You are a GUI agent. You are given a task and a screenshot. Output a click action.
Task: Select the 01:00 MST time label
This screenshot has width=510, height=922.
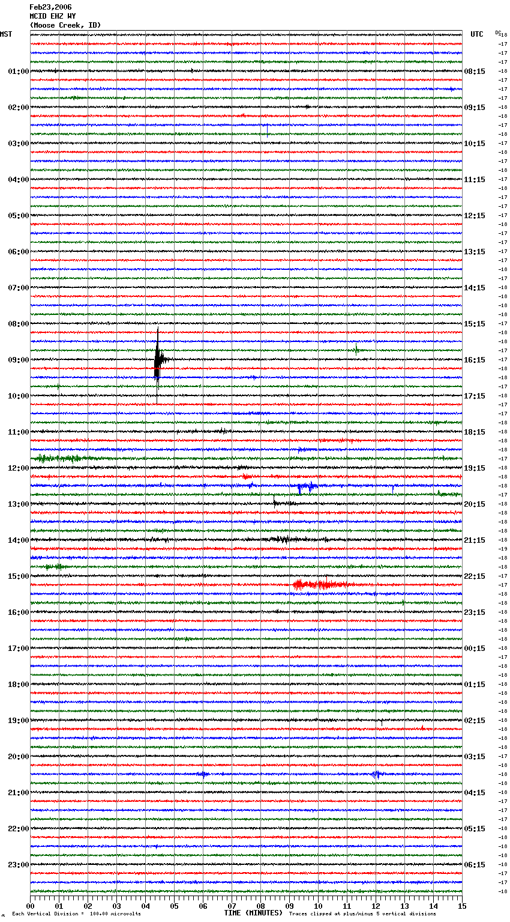[x=19, y=72]
